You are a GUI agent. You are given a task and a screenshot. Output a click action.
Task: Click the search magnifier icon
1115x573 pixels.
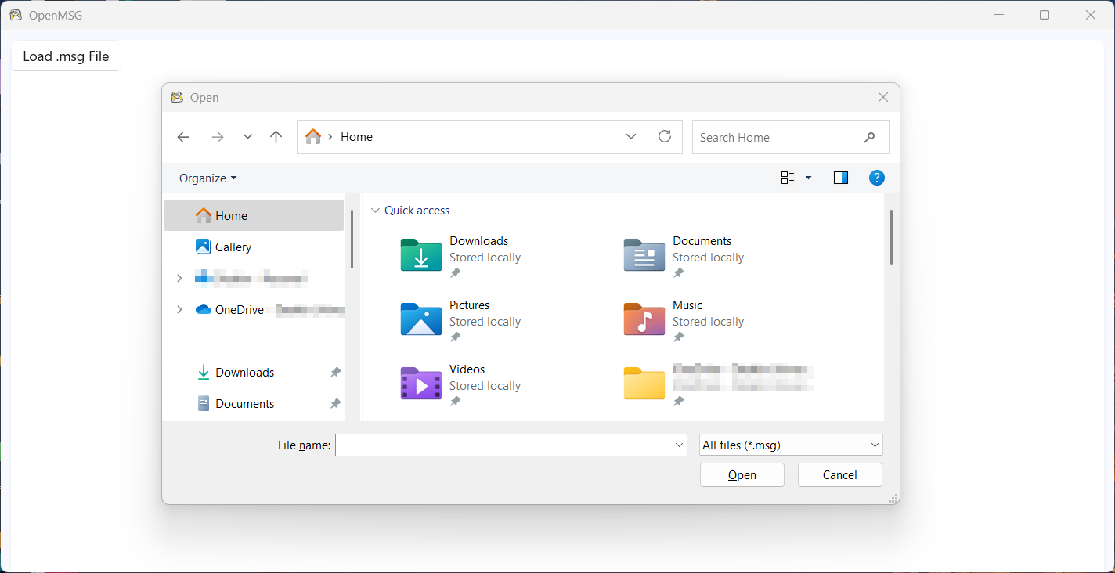[869, 137]
